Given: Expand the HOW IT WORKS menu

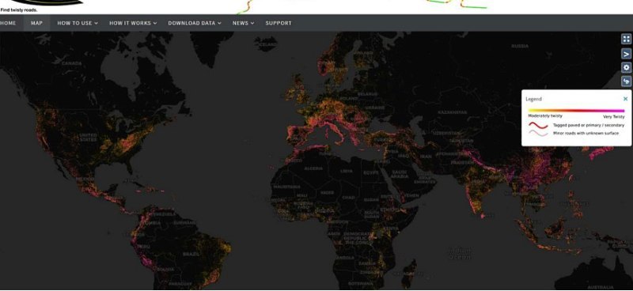Looking at the screenshot, I should coord(133,23).
